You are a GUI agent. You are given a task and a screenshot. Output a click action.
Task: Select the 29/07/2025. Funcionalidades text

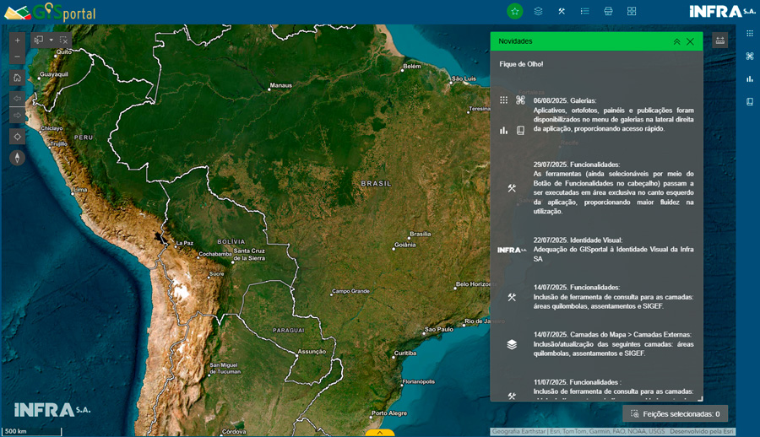coord(576,165)
